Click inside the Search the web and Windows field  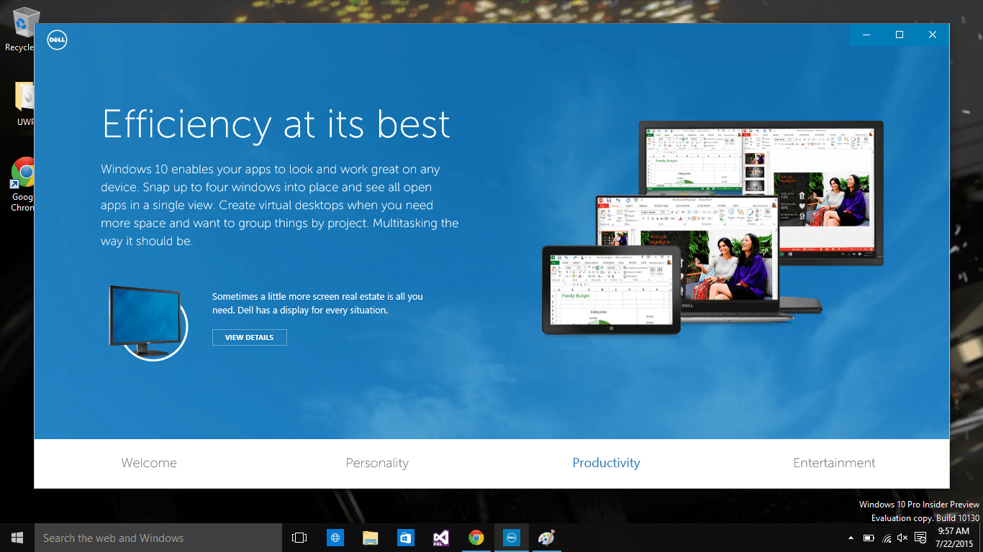coord(158,537)
